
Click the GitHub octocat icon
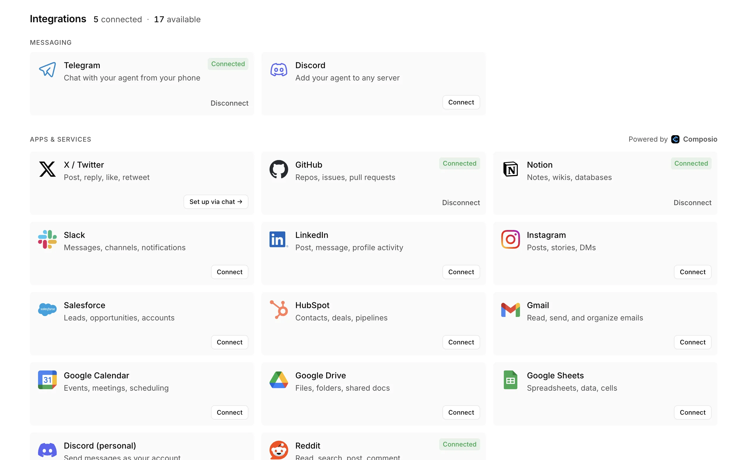click(x=279, y=169)
